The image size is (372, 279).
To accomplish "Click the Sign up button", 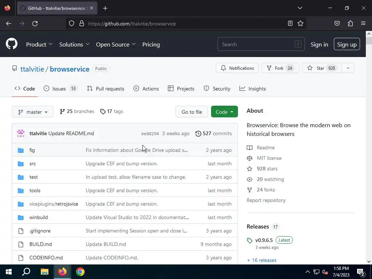I will coord(347,44).
